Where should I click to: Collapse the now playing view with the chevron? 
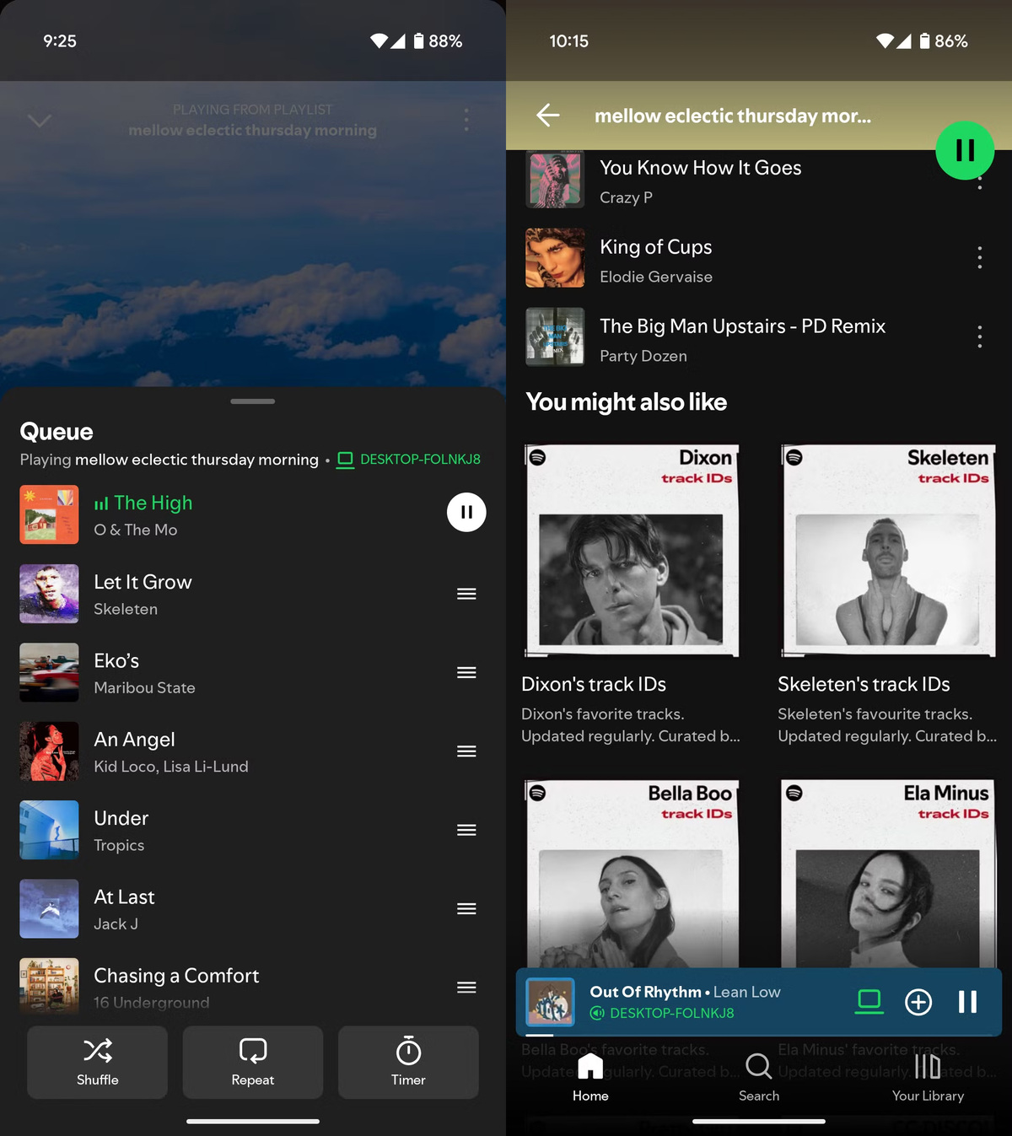pos(40,121)
